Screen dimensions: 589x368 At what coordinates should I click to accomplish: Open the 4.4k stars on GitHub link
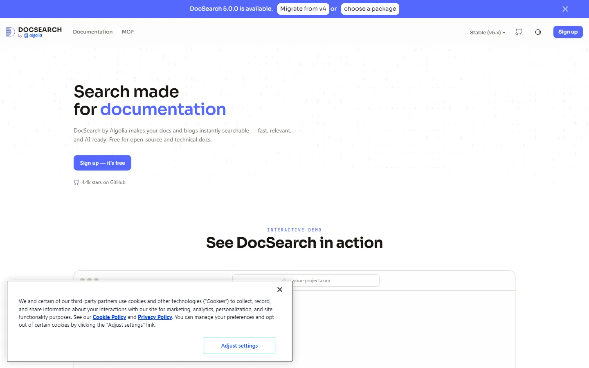(100, 182)
